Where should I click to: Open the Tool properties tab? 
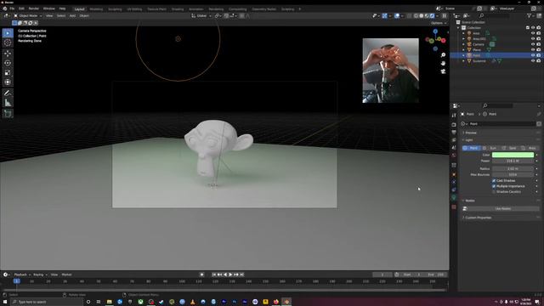point(454,116)
